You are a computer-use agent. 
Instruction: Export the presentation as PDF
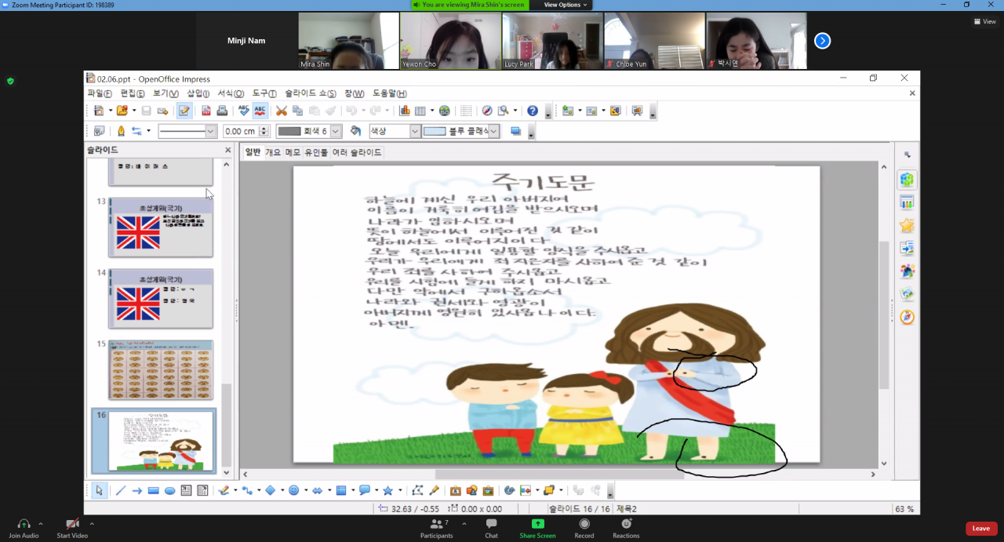[x=206, y=111]
